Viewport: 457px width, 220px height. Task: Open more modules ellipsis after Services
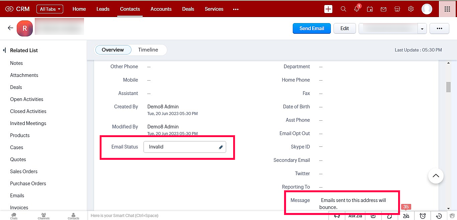236,9
